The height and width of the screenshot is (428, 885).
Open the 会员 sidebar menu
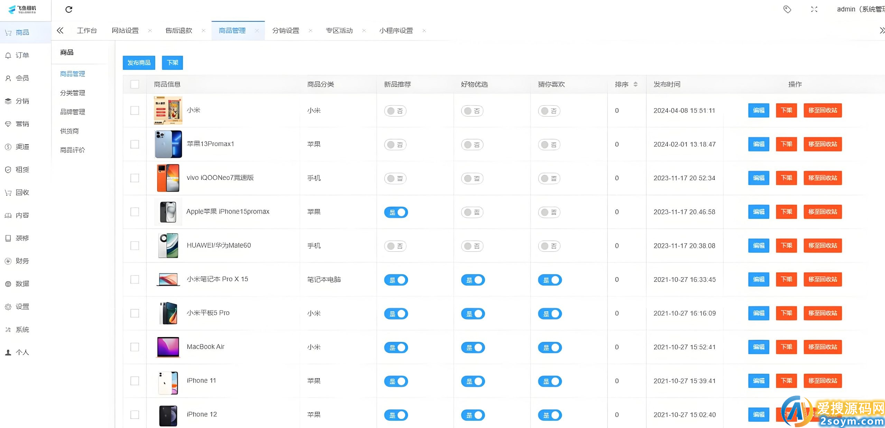[26, 78]
